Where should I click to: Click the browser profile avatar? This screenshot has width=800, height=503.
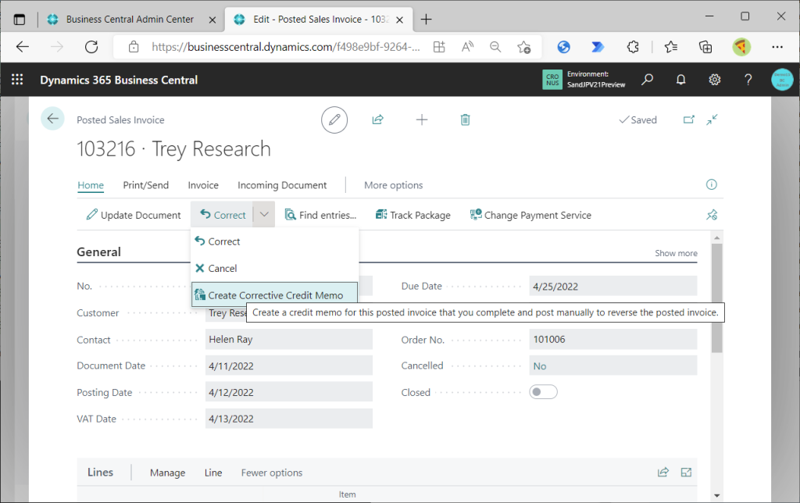(x=741, y=47)
